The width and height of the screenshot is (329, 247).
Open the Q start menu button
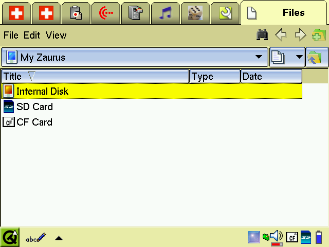(10, 237)
